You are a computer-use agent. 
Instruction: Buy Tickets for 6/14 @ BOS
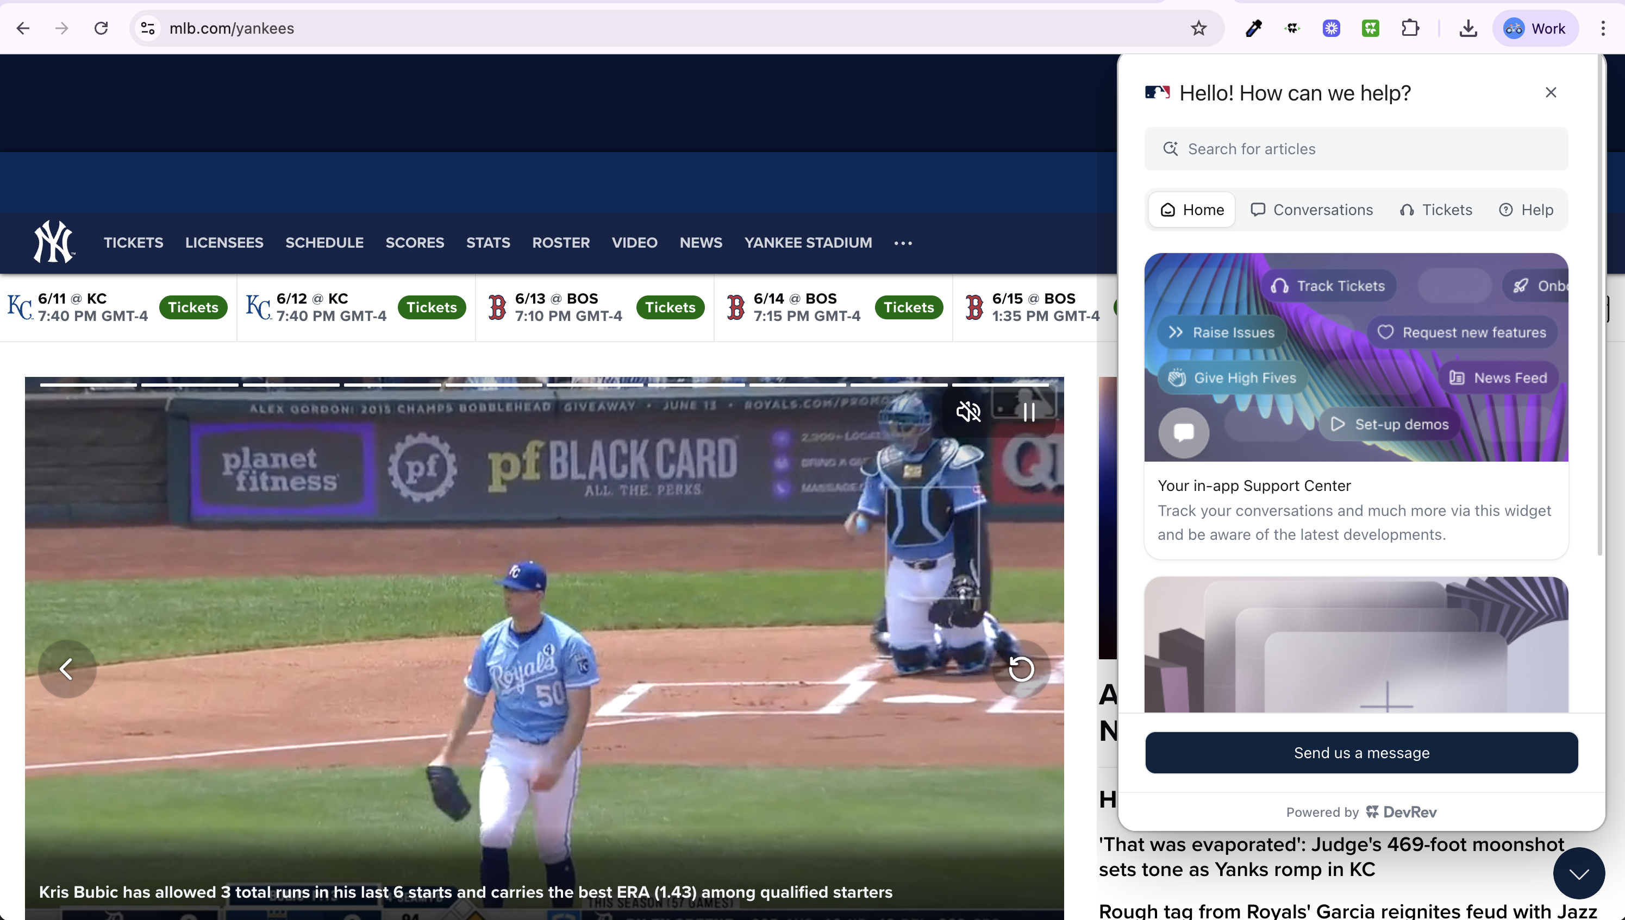[x=909, y=307]
